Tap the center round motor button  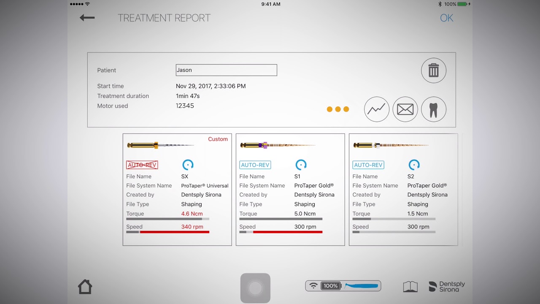point(255,288)
